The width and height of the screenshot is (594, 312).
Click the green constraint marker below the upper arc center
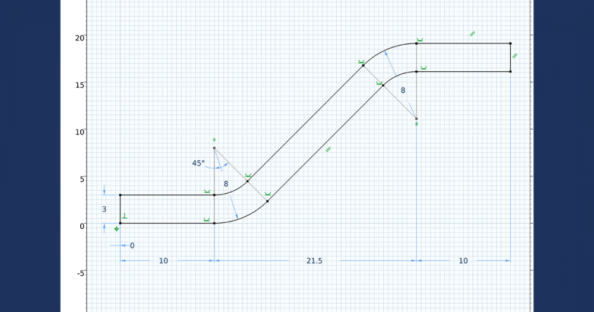tap(416, 124)
